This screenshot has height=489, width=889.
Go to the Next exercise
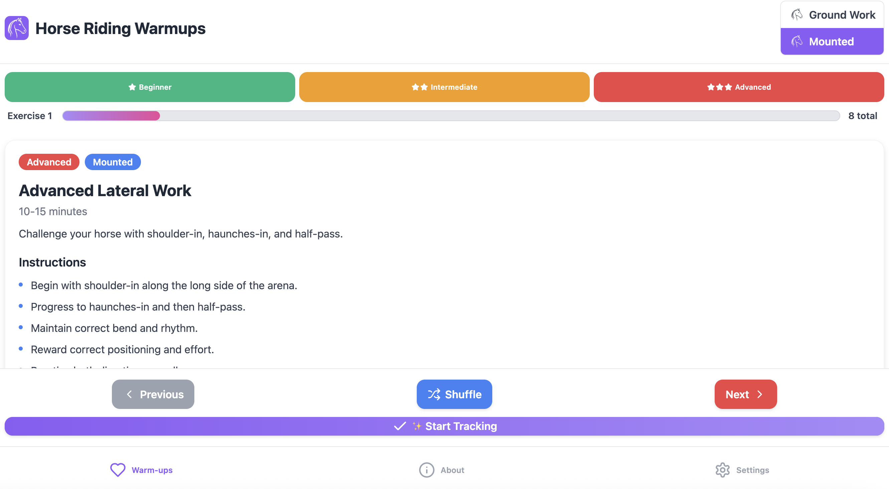tap(745, 394)
